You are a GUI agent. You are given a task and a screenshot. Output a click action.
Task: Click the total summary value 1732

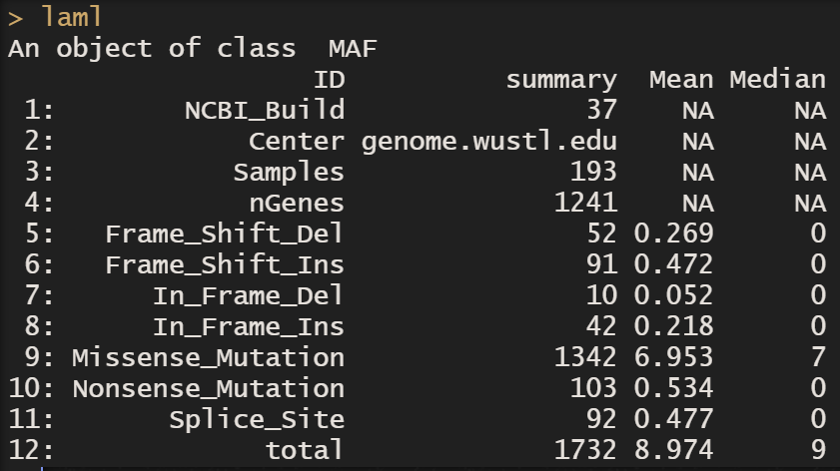point(585,450)
